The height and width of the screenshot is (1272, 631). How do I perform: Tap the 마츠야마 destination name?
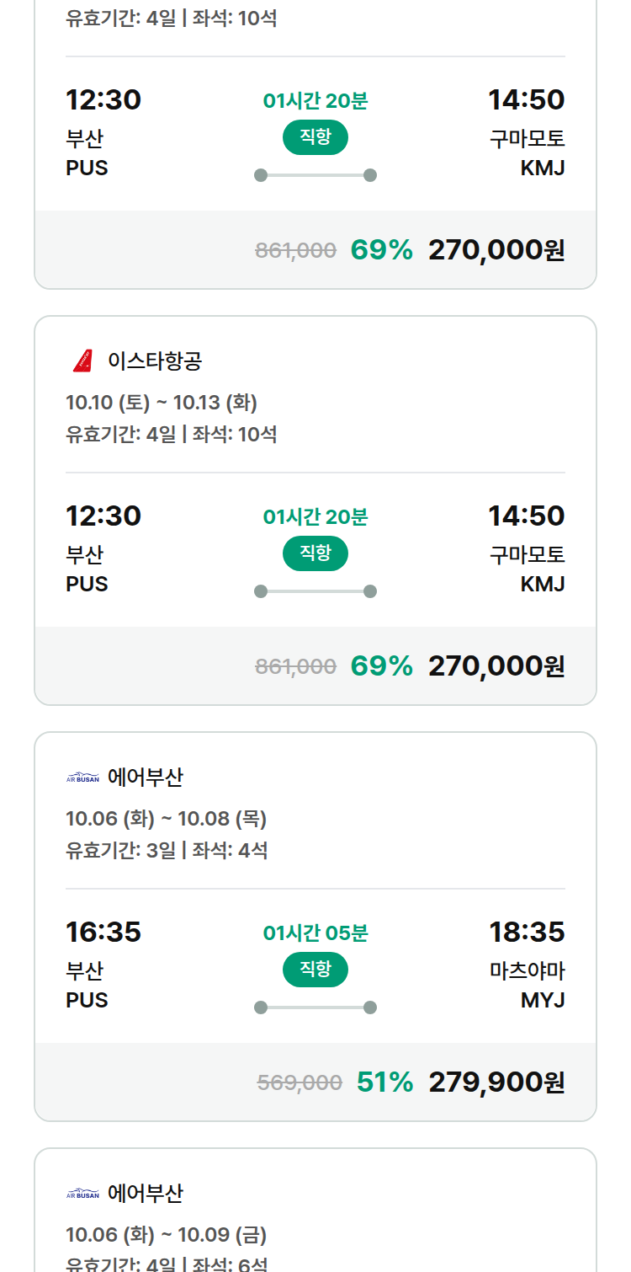click(x=528, y=971)
